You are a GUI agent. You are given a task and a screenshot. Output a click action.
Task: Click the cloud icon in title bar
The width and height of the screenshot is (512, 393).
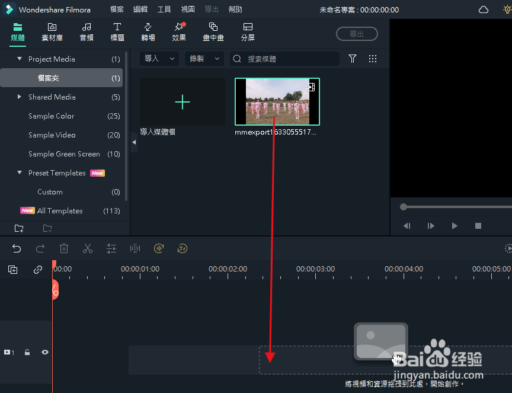click(x=484, y=10)
